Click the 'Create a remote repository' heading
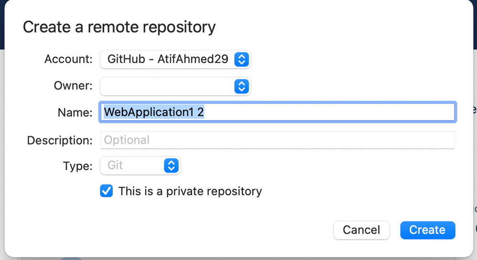Viewport: 477px width, 260px height. tap(119, 27)
